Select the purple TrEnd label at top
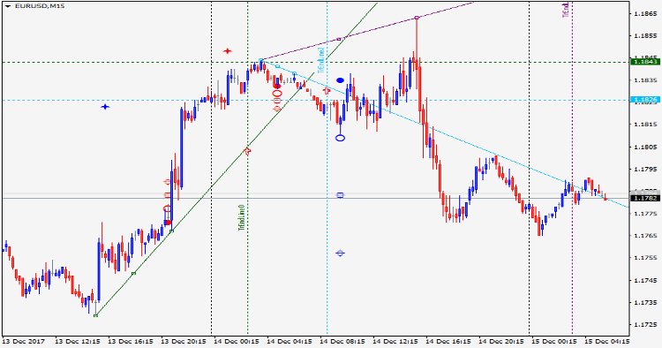 [x=566, y=10]
